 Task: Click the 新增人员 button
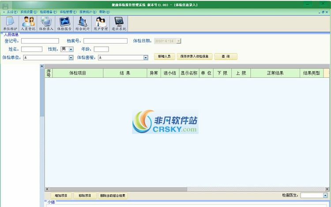click(165, 56)
